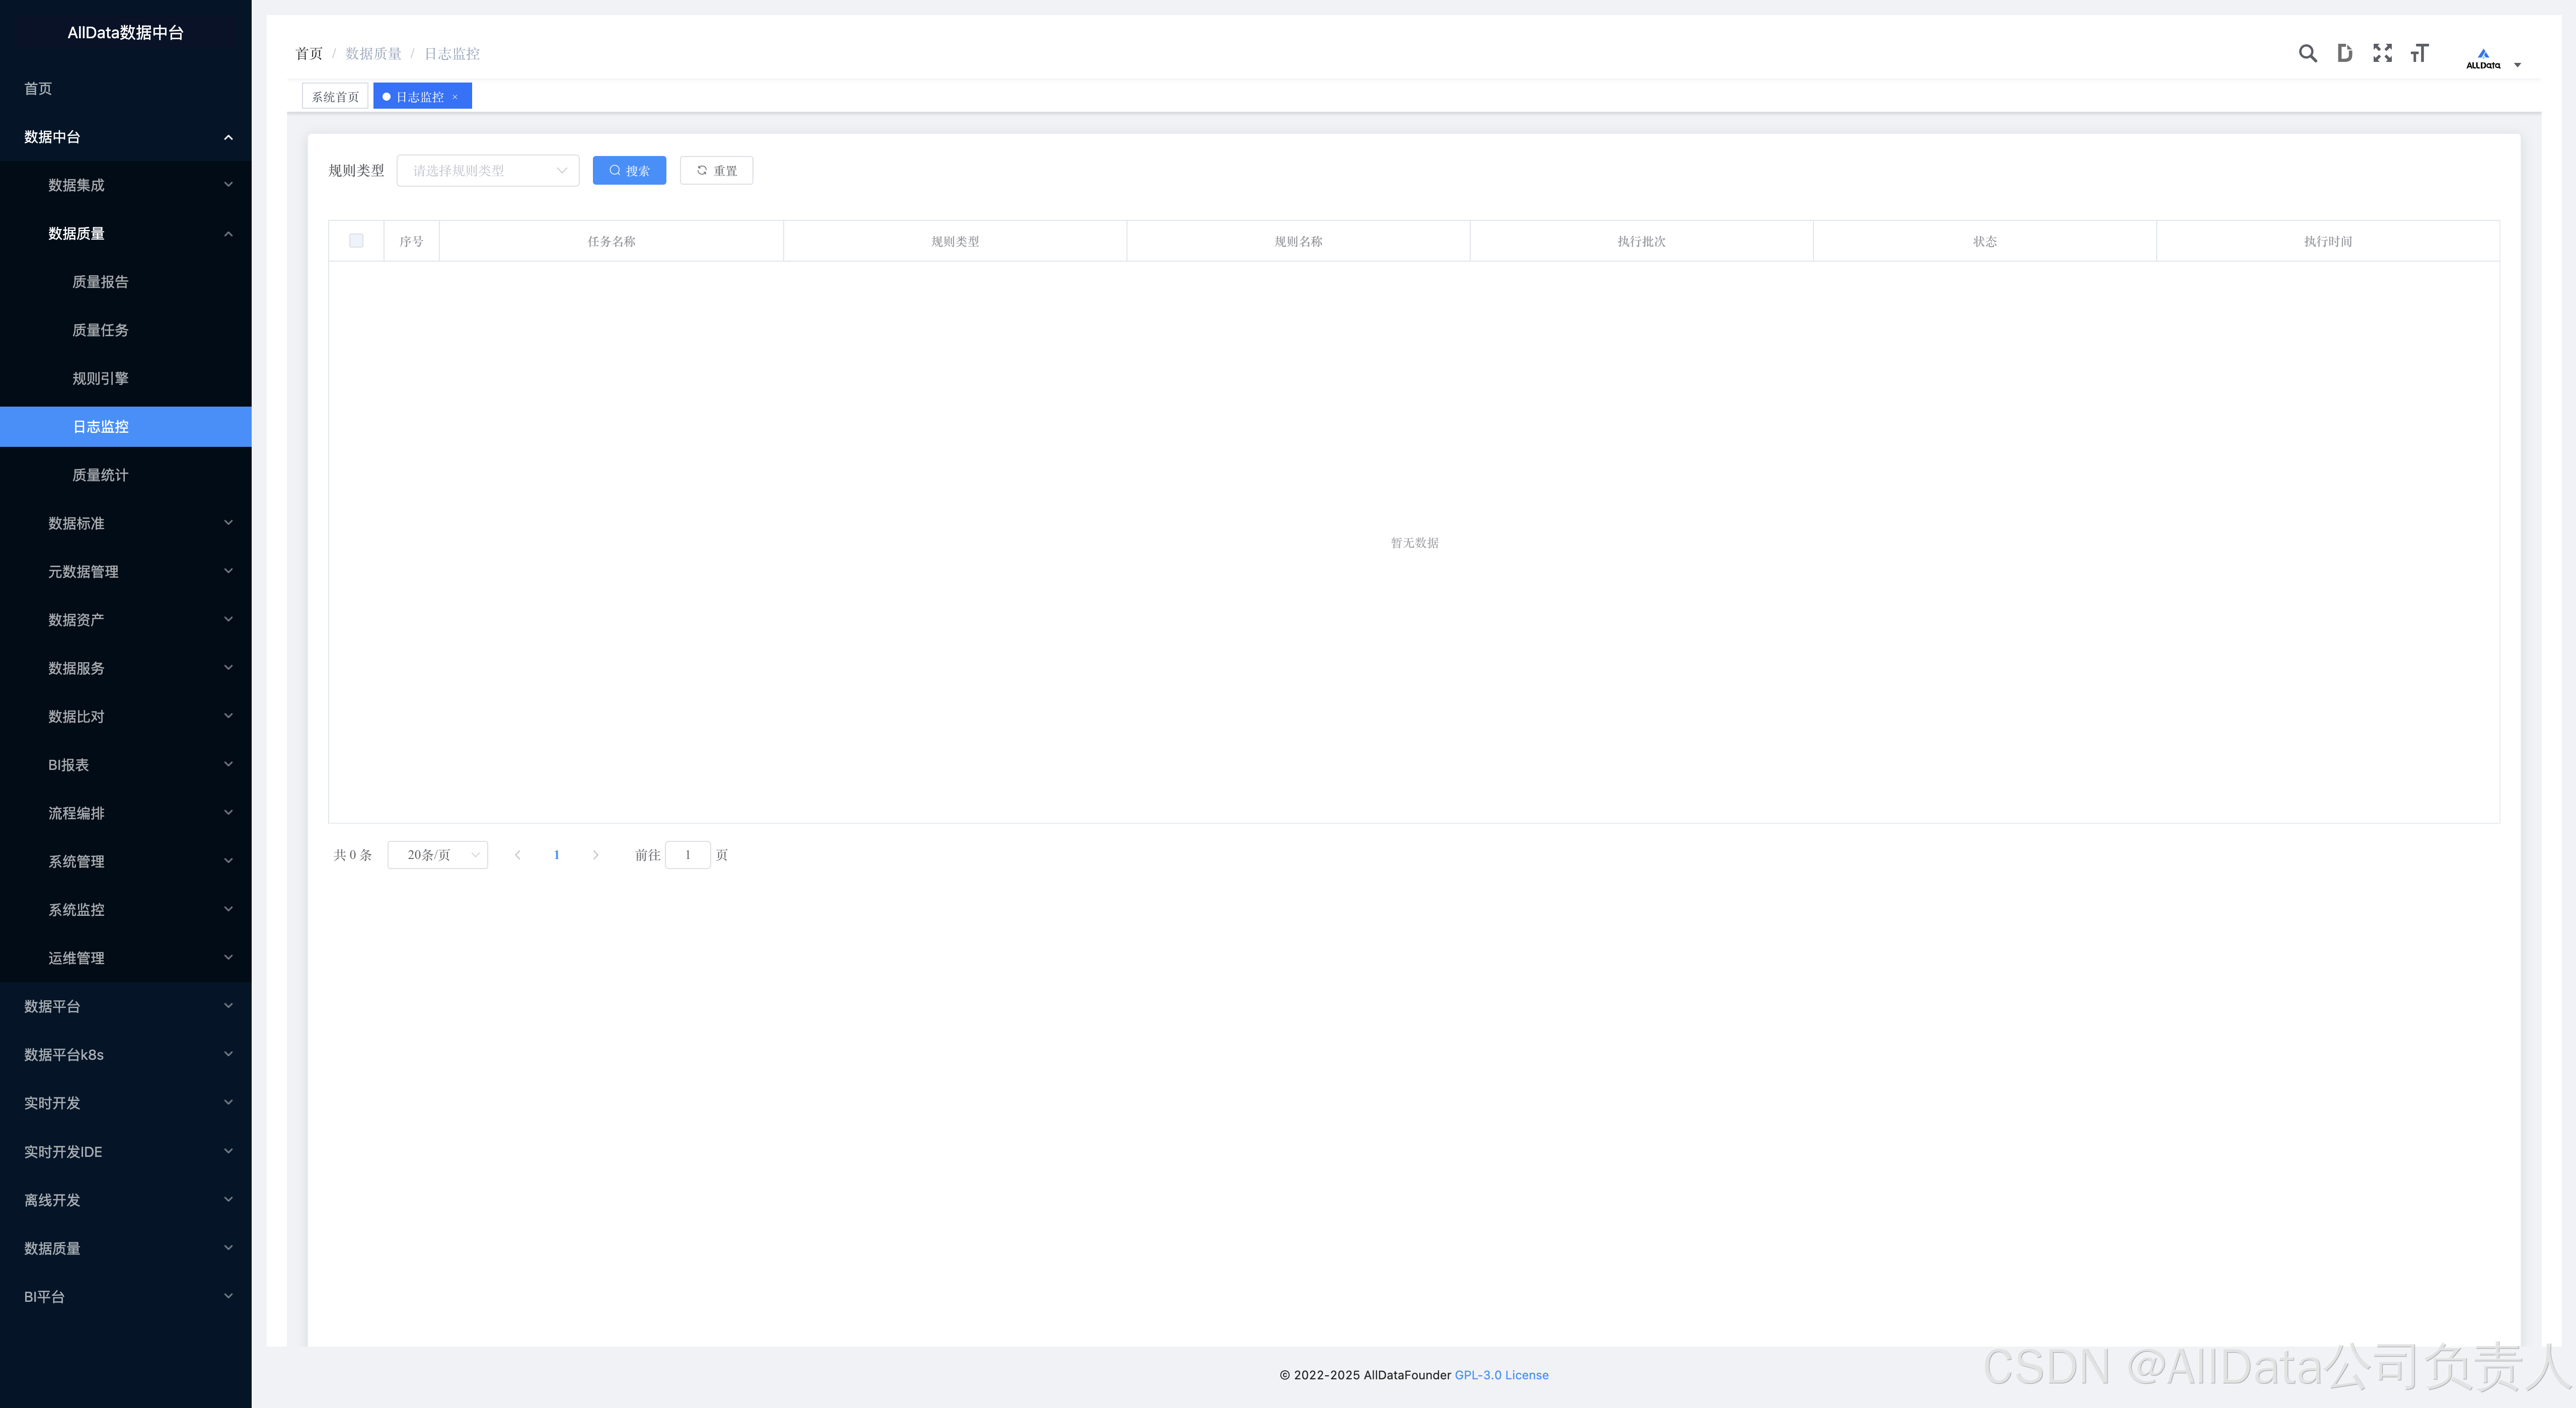The width and height of the screenshot is (2576, 1408).
Task: Tick the select-all checkbox in table header
Action: point(356,241)
